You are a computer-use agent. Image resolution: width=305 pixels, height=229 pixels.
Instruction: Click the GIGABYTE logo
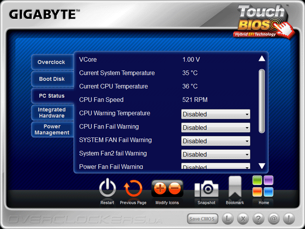44,15
